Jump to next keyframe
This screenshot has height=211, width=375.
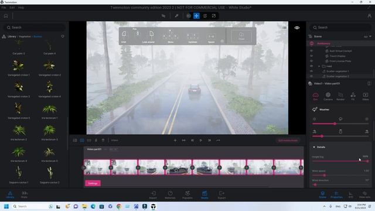pos(209,141)
